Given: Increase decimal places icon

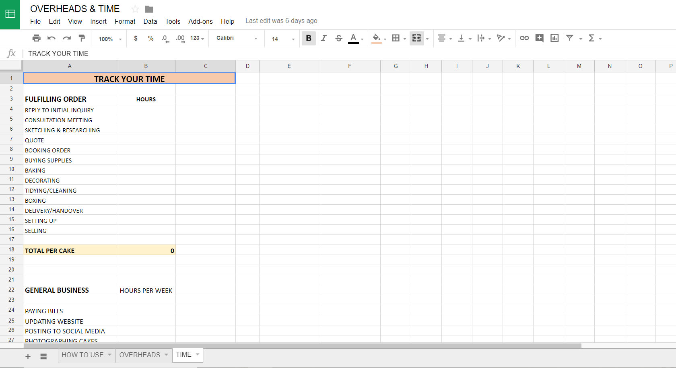Looking at the screenshot, I should click(x=180, y=39).
